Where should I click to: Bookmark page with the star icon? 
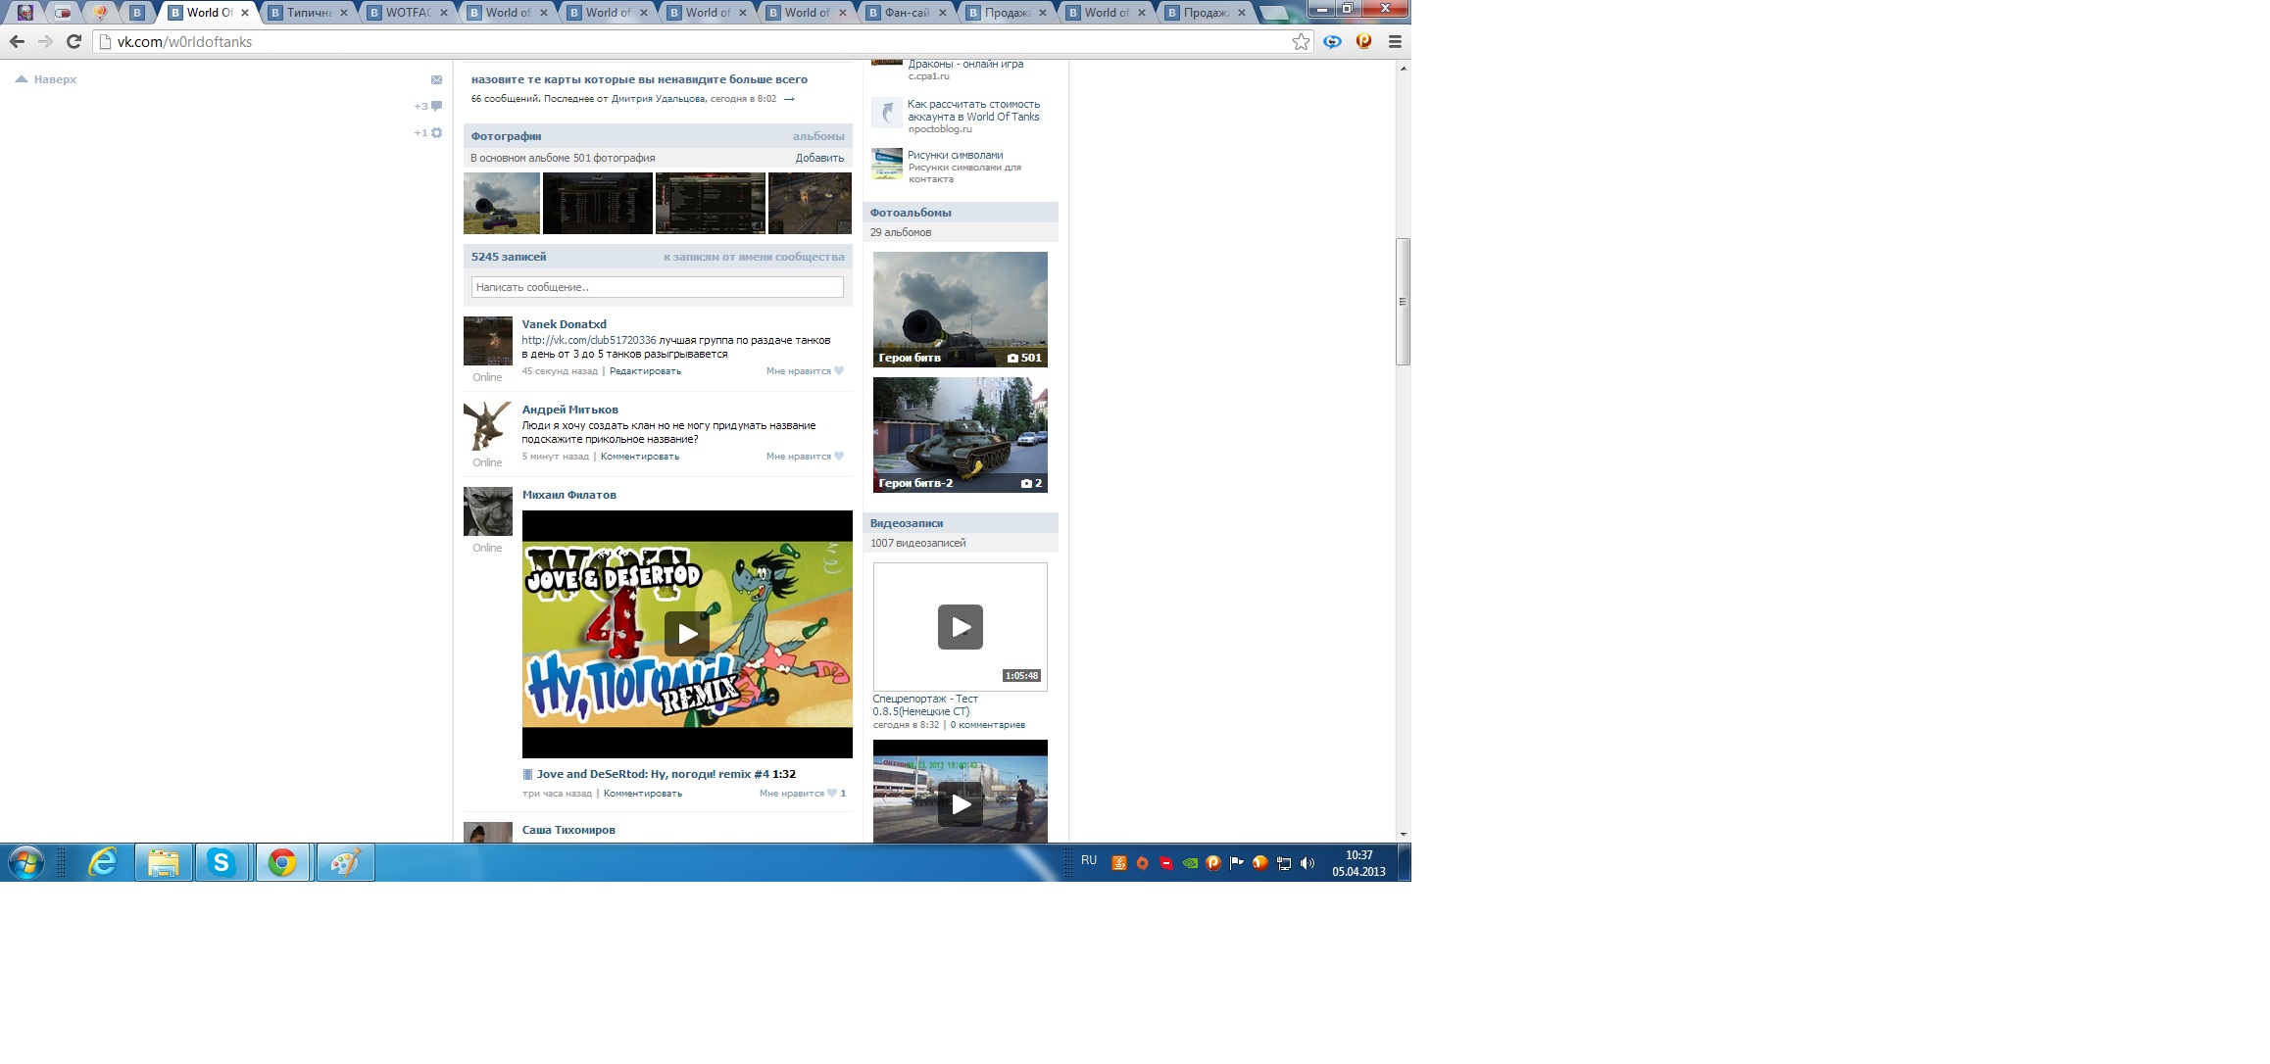(1301, 41)
